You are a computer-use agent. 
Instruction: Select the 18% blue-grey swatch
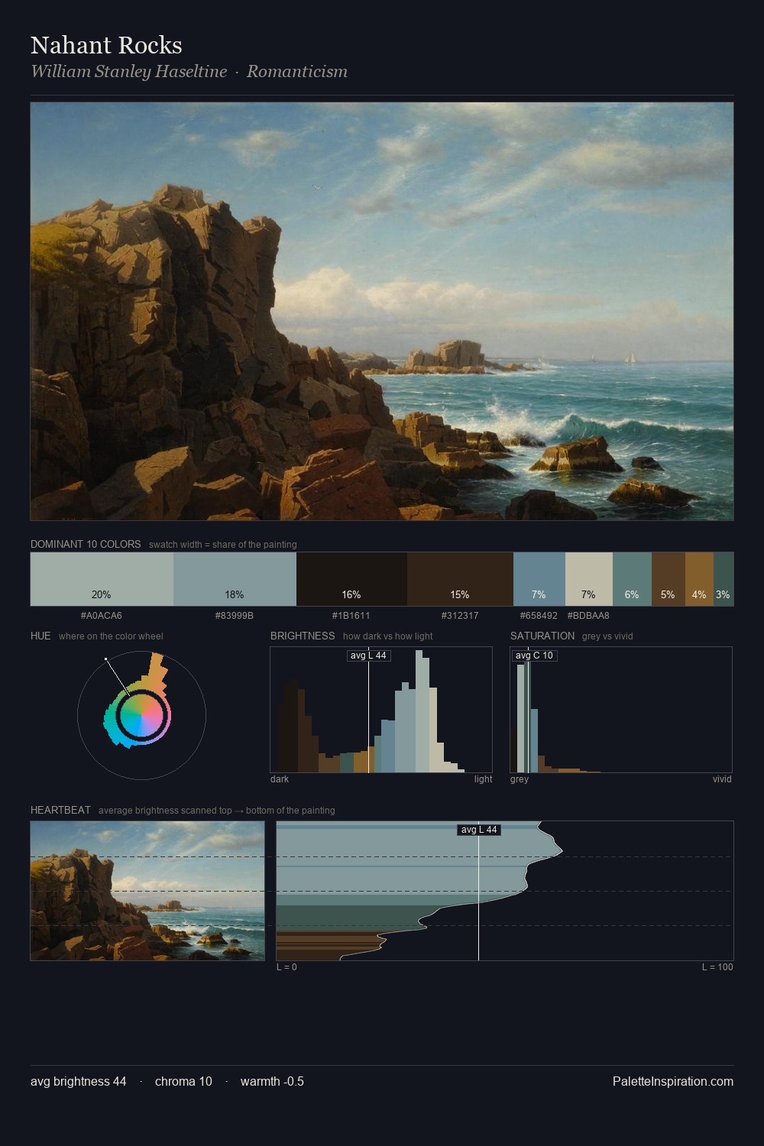coord(235,579)
